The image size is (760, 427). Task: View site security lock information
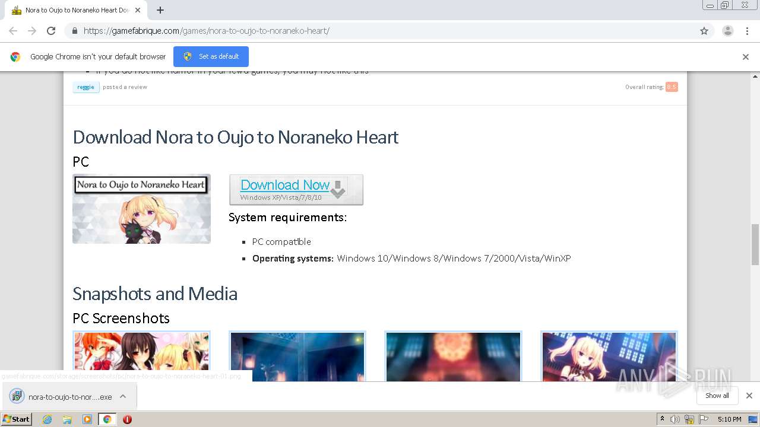74,31
